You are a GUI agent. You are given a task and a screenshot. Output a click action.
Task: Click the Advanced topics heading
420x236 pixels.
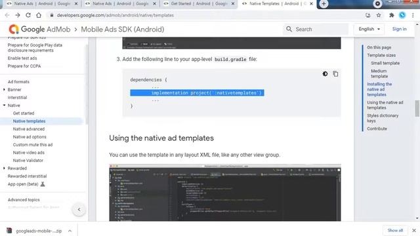coord(24,200)
